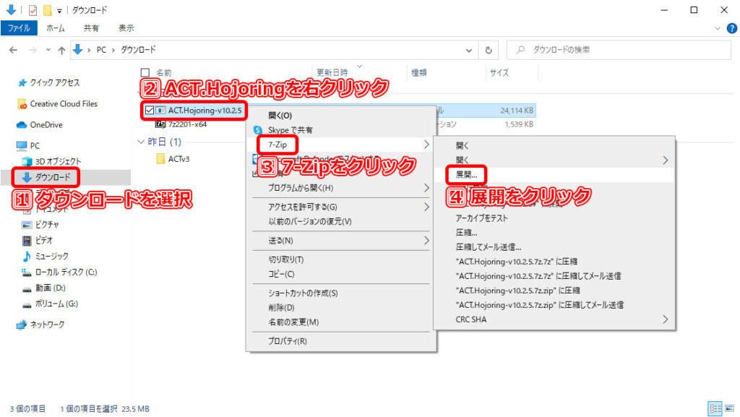Uncheck the ACT.Hojoring-v10.2.5 file checkbox
This screenshot has height=417, width=740.
pos(150,111)
